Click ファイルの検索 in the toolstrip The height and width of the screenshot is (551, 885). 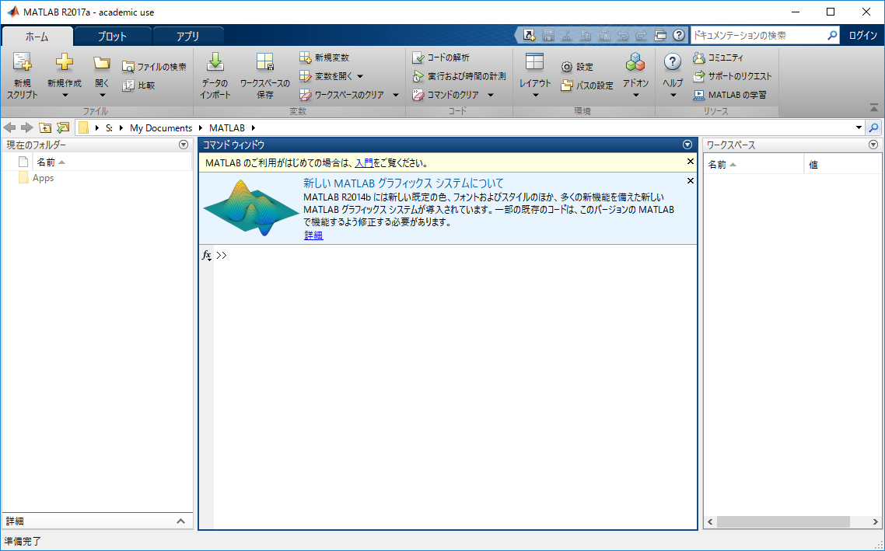pyautogui.click(x=154, y=67)
